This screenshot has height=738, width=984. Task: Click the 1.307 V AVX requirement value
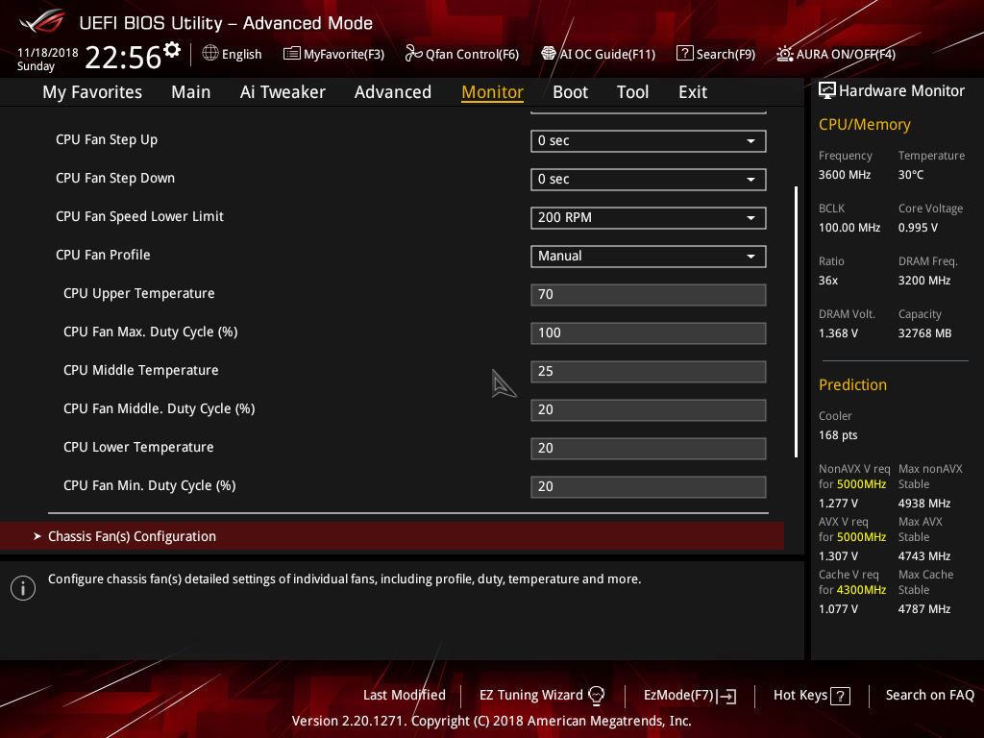pyautogui.click(x=838, y=556)
